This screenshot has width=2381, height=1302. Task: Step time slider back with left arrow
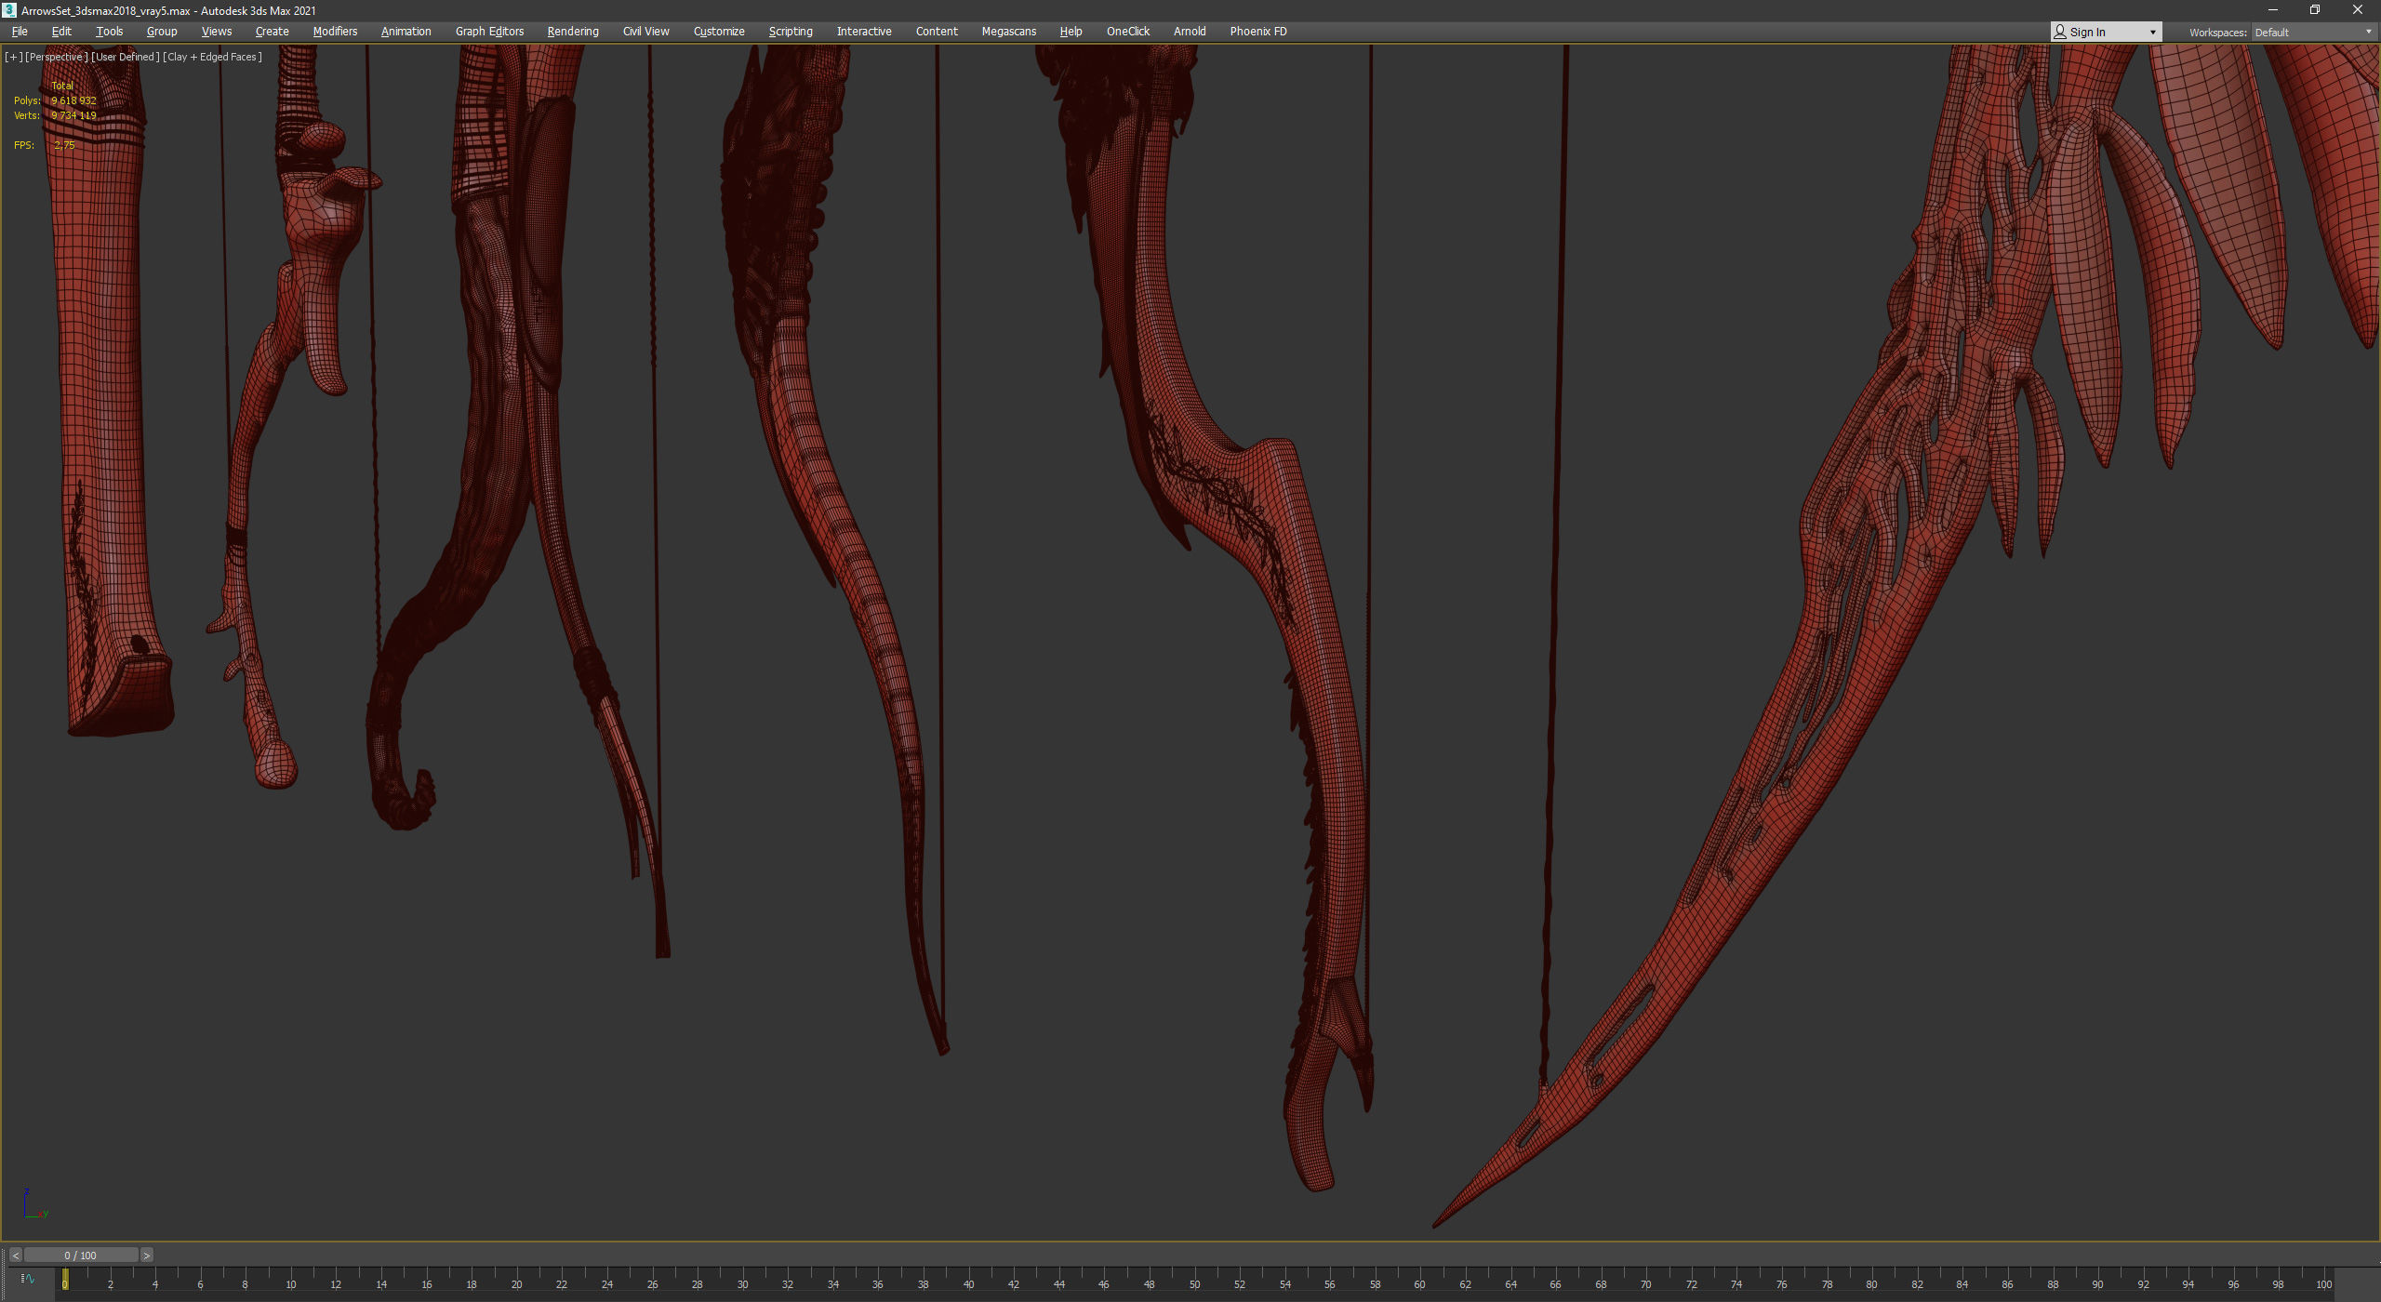15,1255
